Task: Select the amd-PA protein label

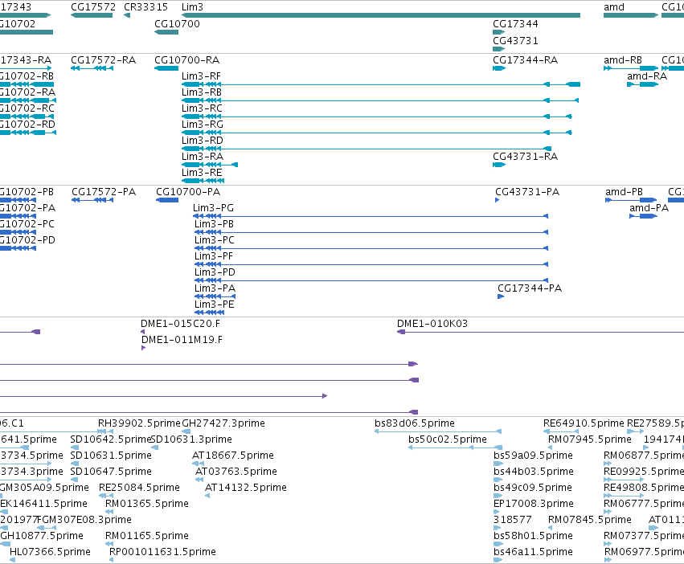Action: (x=649, y=207)
